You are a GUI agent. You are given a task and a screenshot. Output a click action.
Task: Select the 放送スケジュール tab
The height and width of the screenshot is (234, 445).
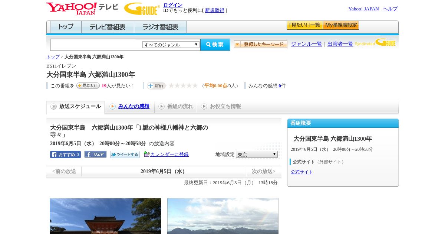(76, 107)
